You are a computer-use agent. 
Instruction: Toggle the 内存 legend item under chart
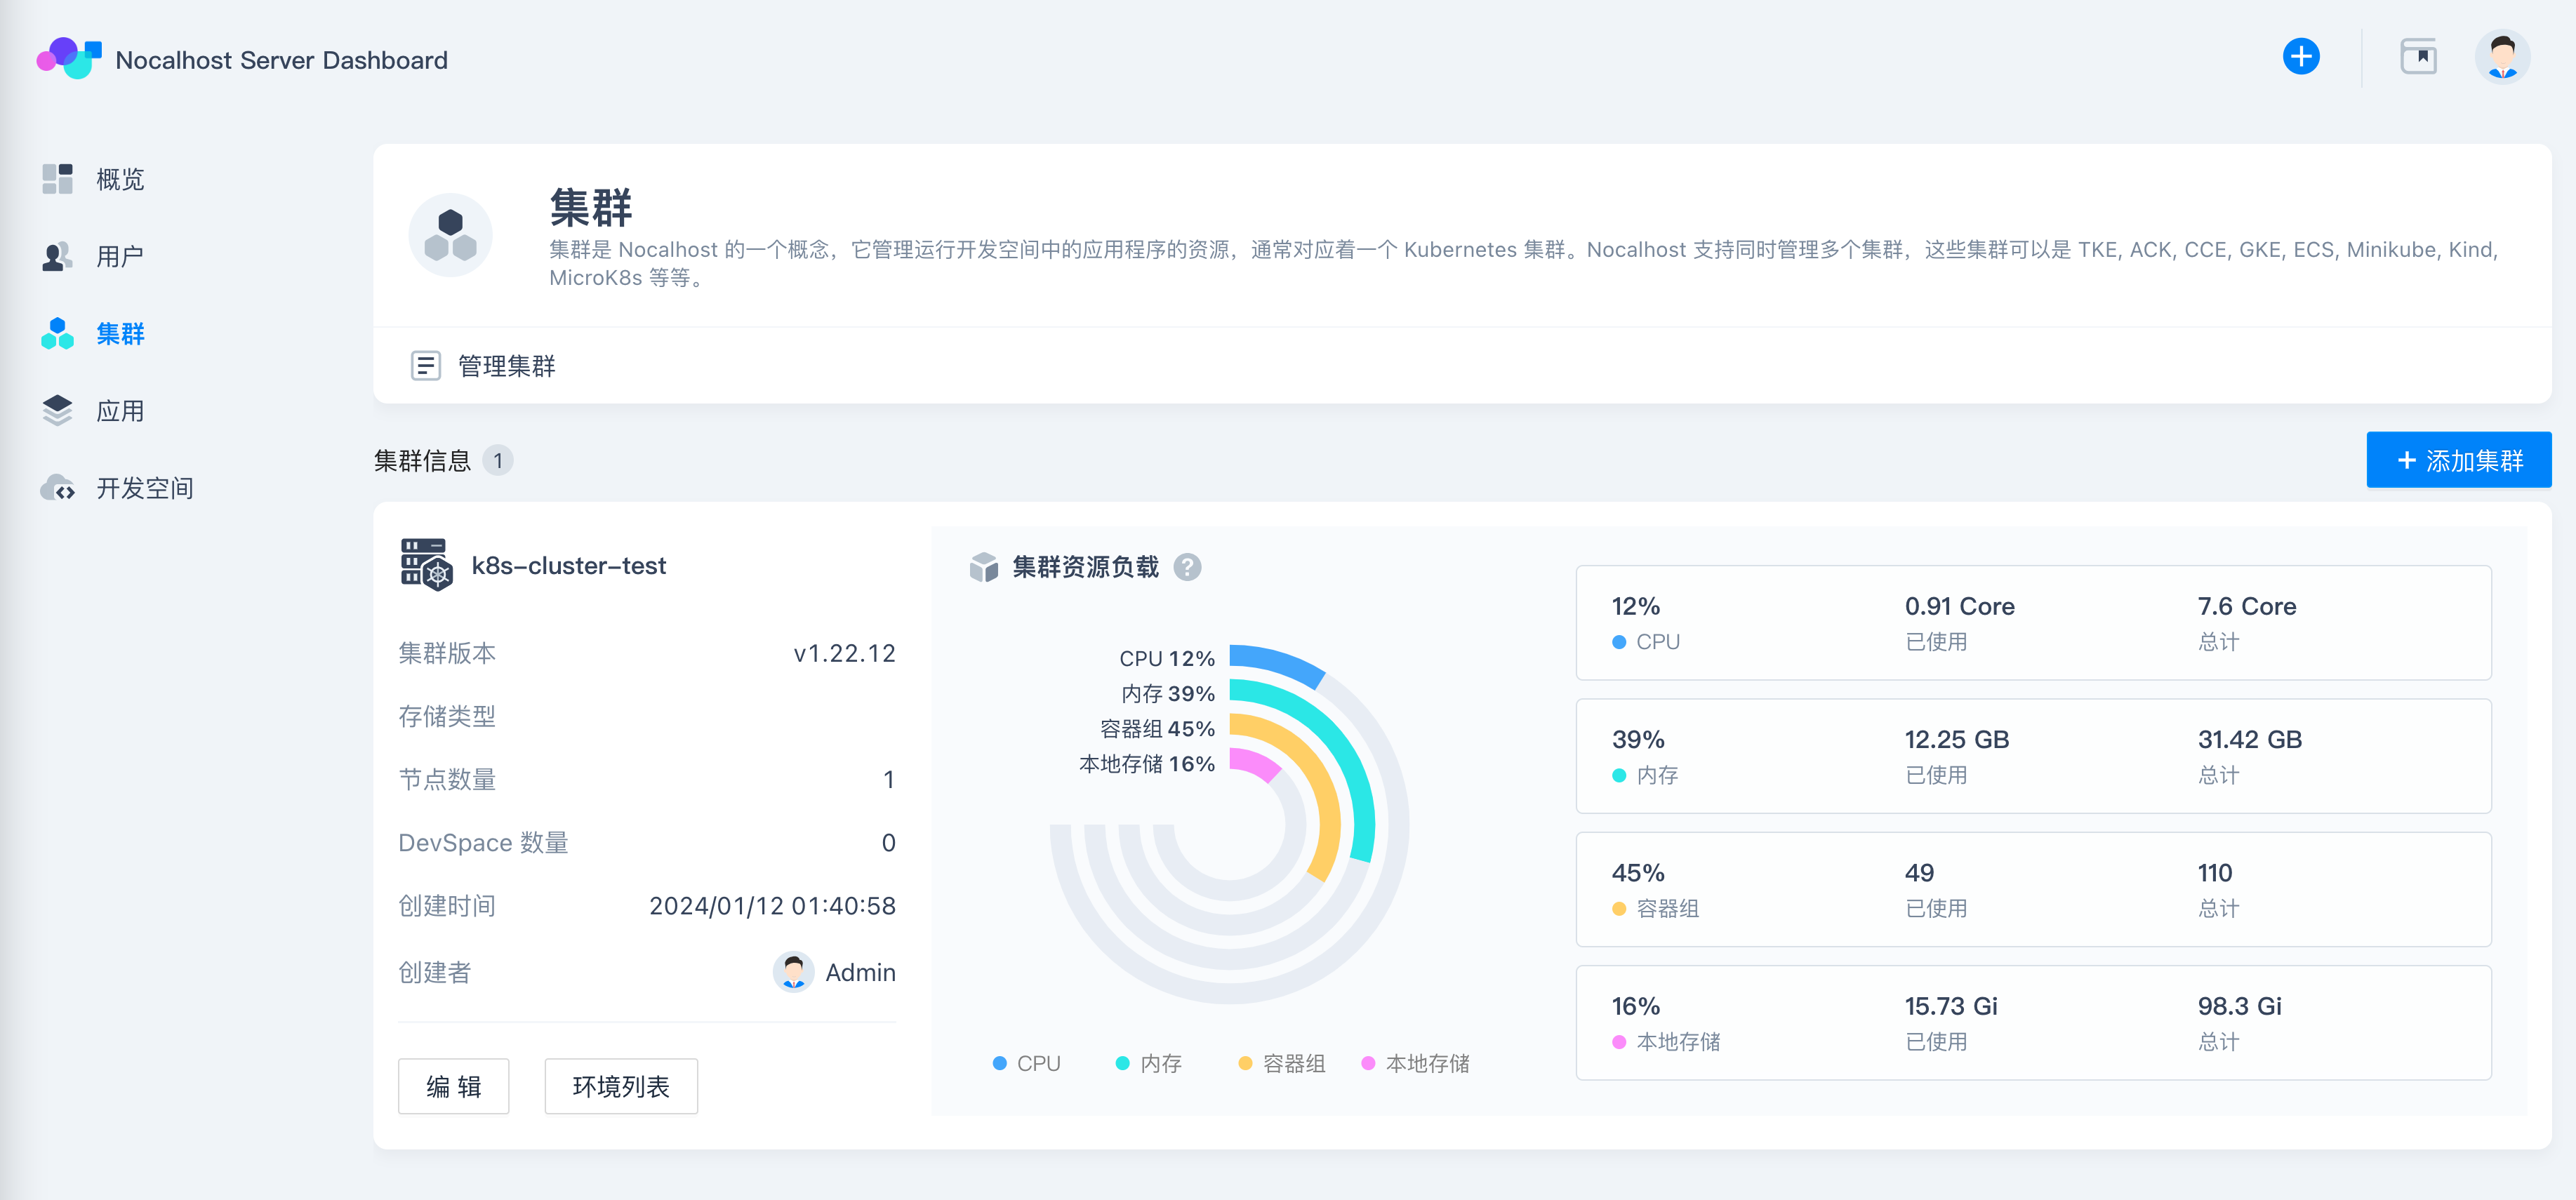1149,1063
